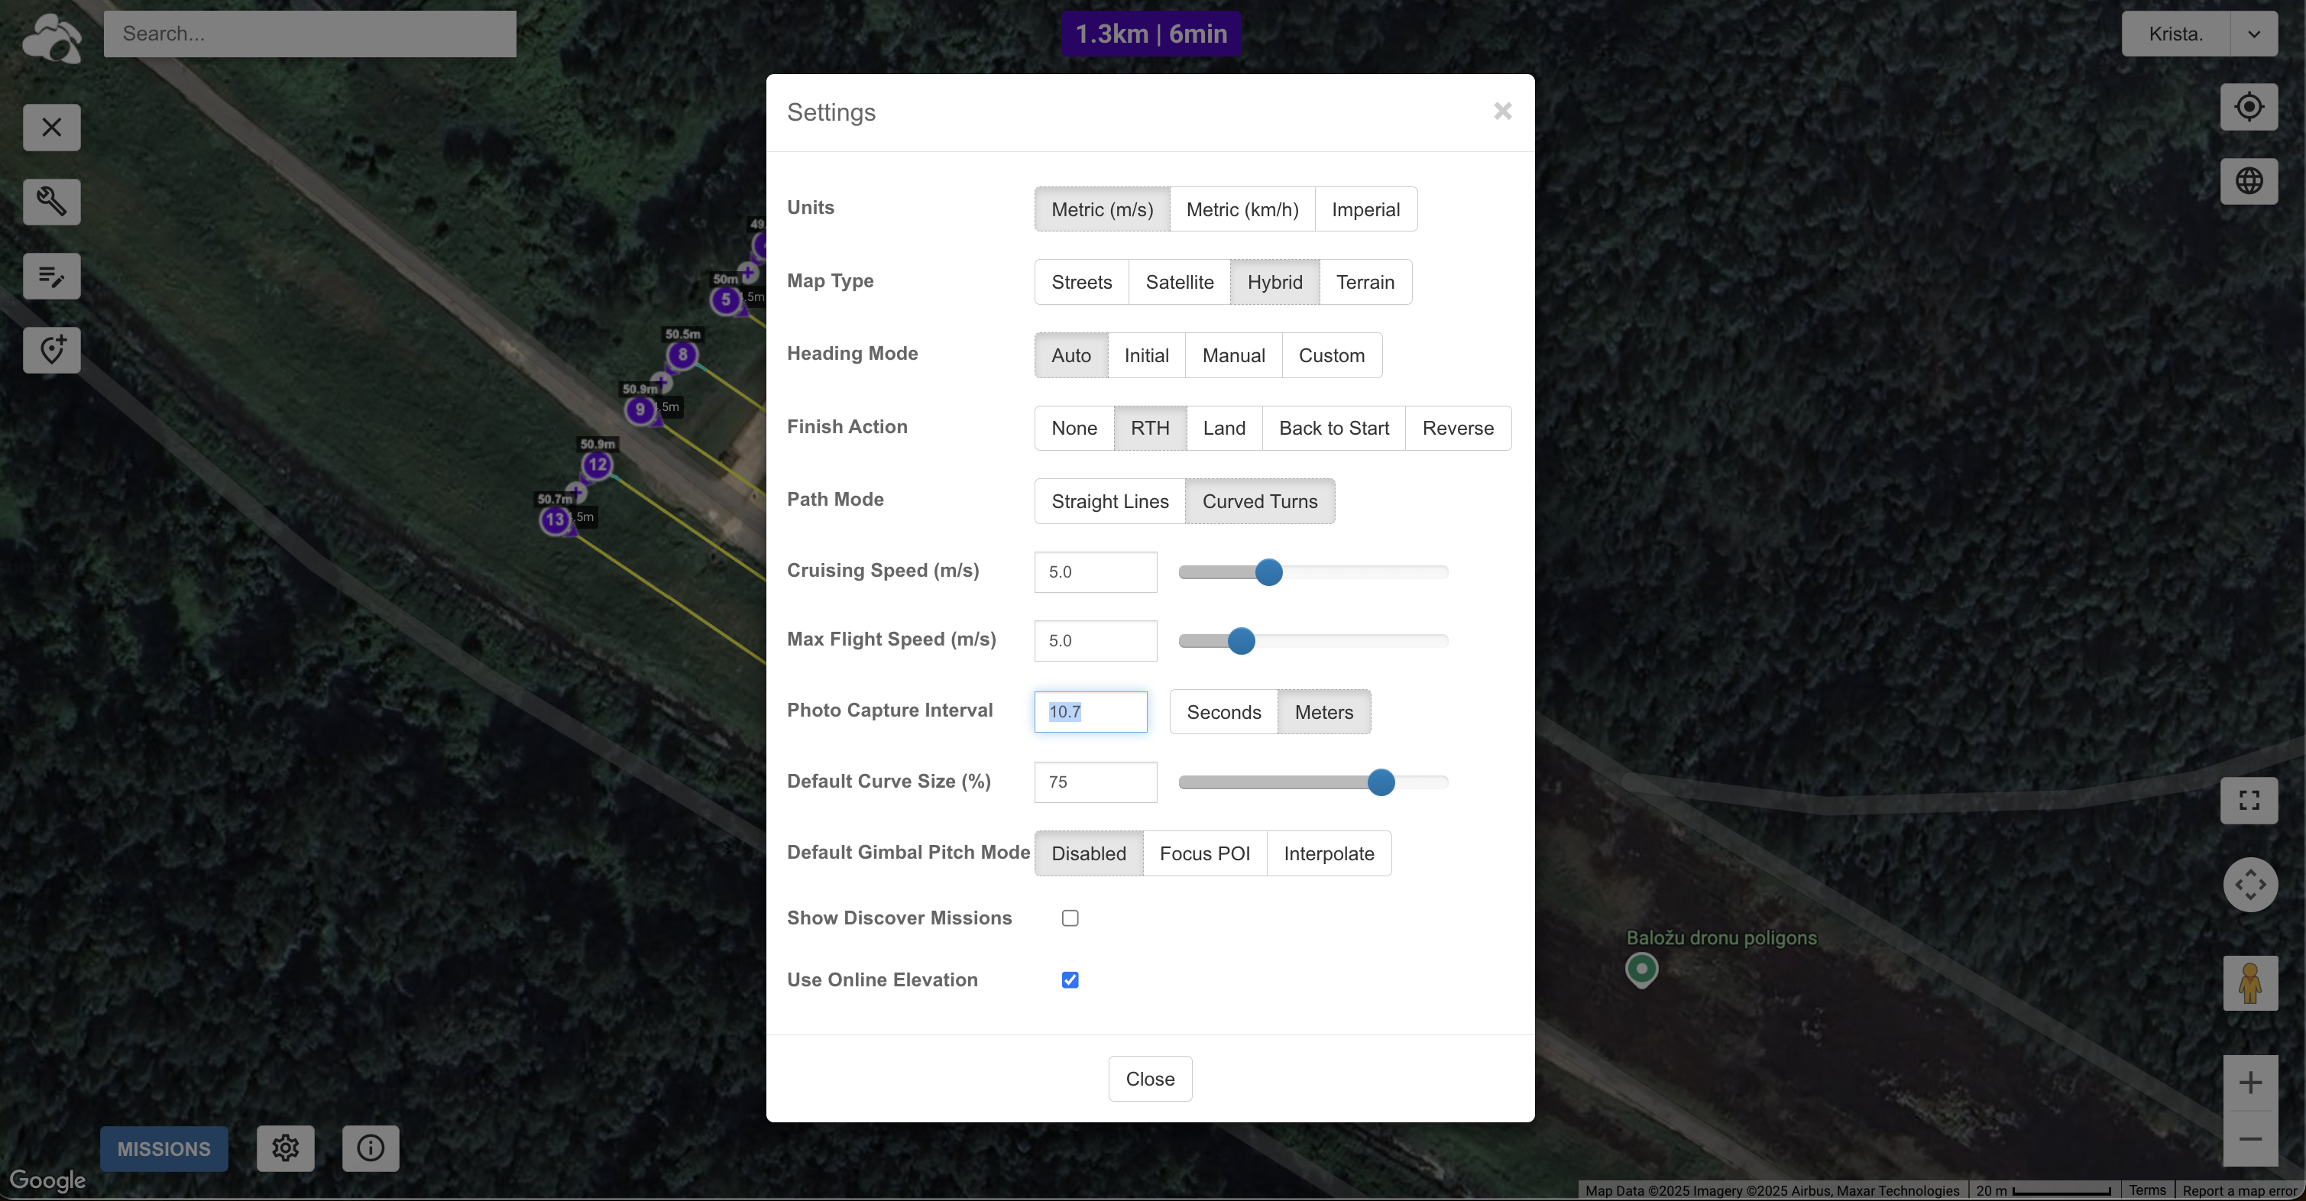2306x1201 pixels.
Task: Click the Close button in Settings
Action: (x=1149, y=1079)
